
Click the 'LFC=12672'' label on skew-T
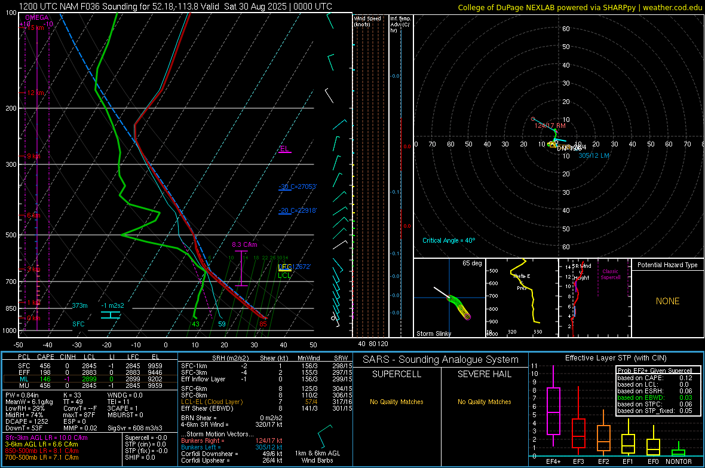(x=294, y=267)
